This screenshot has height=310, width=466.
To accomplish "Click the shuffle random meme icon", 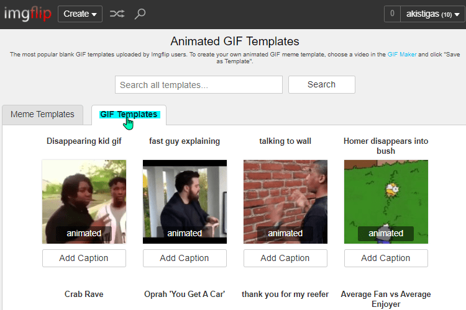I will [117, 14].
